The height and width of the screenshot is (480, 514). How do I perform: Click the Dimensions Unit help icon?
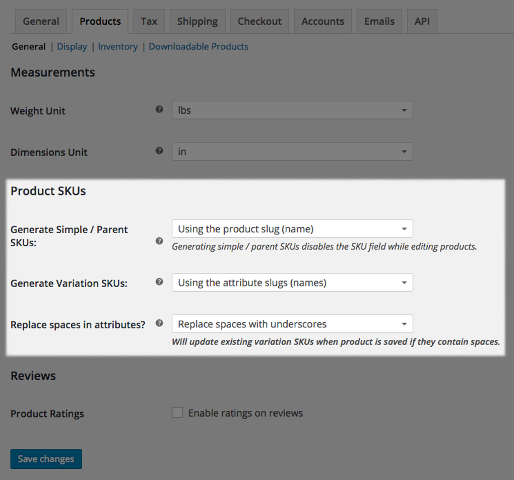(x=159, y=150)
